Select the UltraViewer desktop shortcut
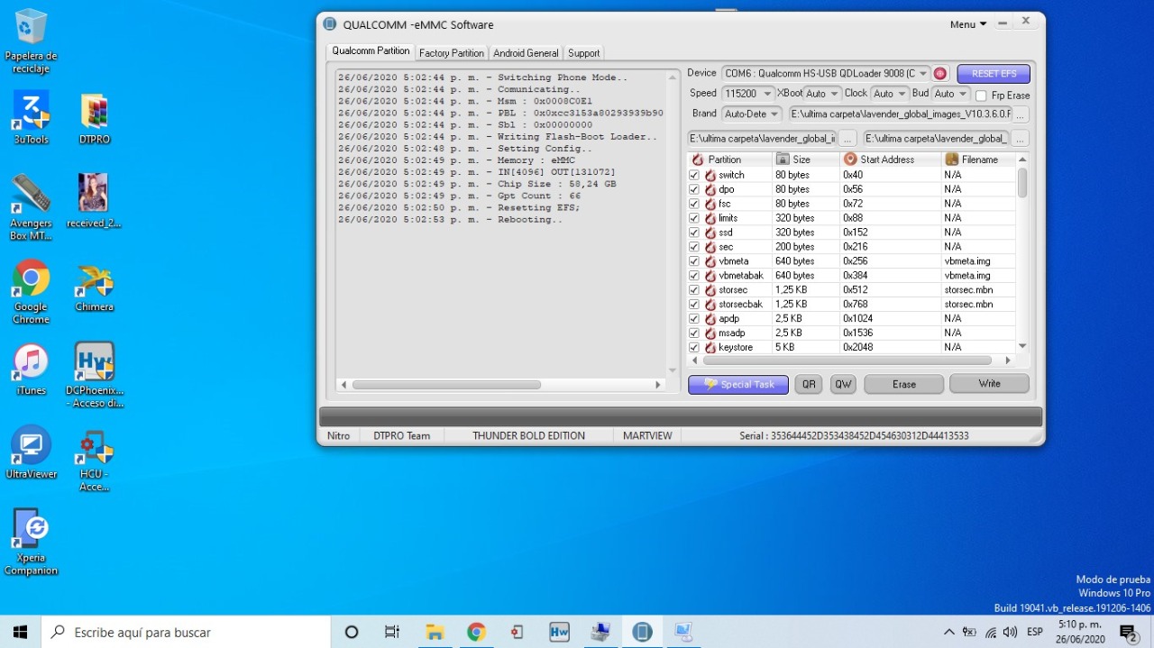This screenshot has height=648, width=1154. (x=31, y=452)
